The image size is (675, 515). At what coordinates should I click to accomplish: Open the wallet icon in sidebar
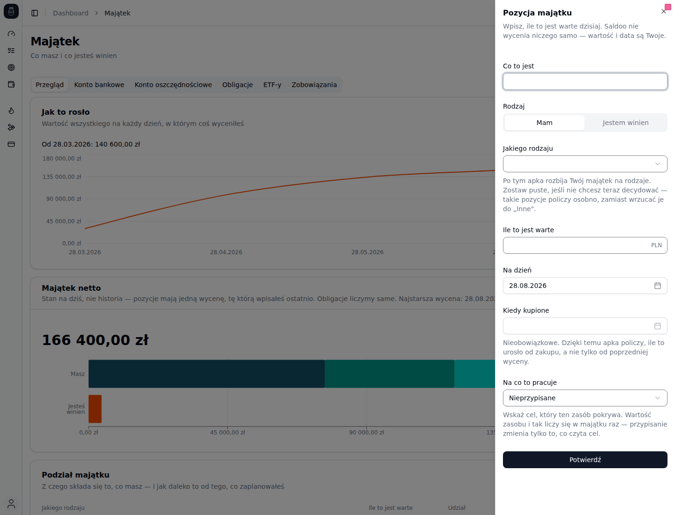[x=11, y=84]
